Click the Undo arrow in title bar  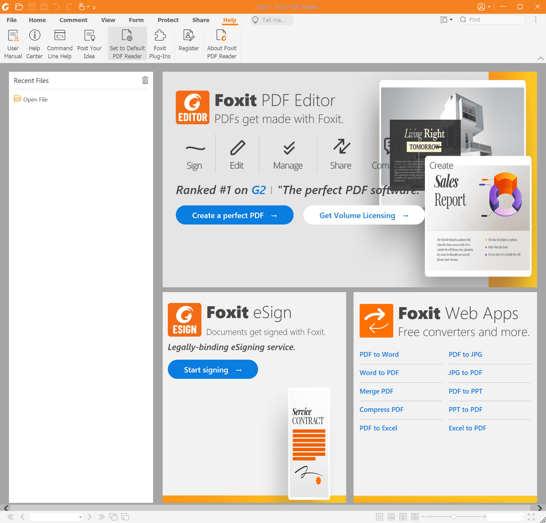[x=57, y=7]
